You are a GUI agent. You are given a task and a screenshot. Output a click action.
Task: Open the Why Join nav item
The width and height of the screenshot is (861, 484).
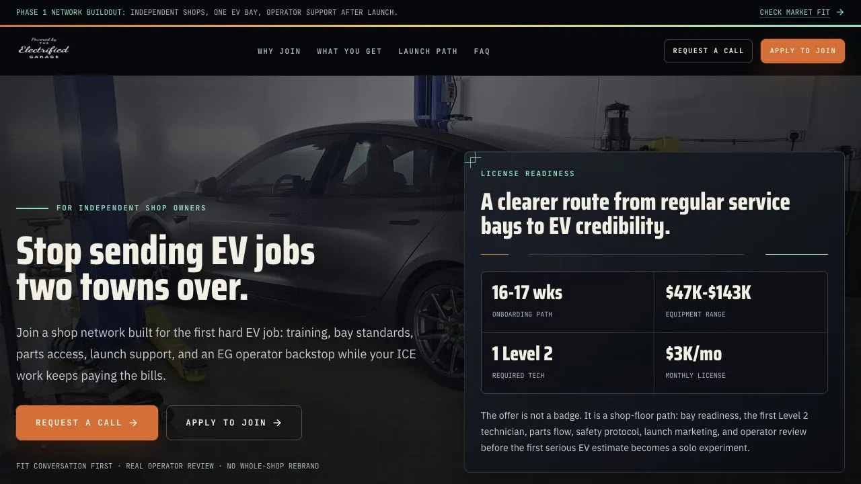[x=279, y=51]
